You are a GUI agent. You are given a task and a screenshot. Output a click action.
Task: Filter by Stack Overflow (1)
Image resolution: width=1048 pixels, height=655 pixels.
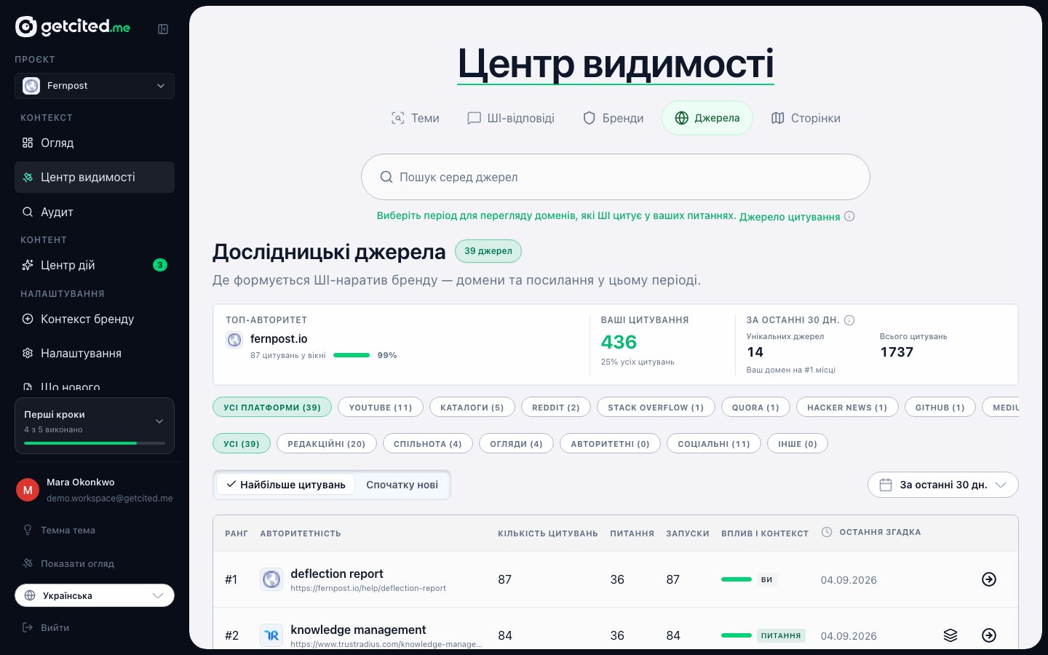(656, 408)
